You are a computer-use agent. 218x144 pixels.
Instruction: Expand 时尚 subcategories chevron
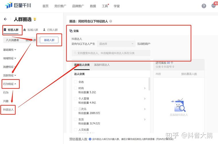click(145, 88)
